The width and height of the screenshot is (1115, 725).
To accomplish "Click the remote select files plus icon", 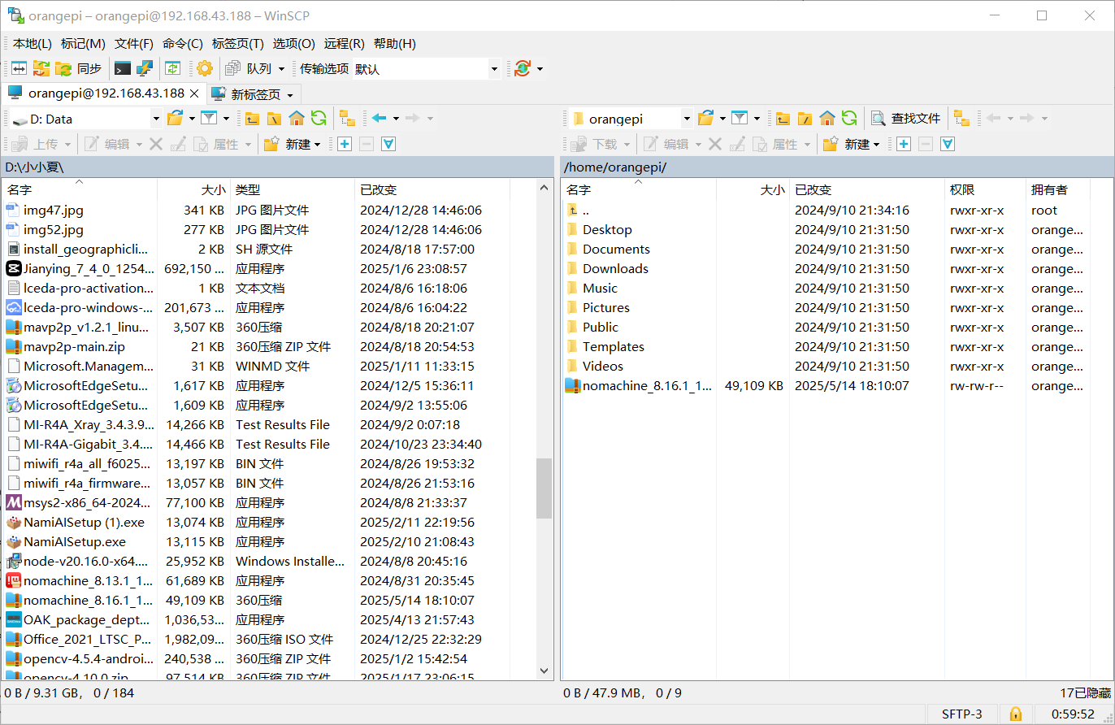I will pyautogui.click(x=903, y=144).
